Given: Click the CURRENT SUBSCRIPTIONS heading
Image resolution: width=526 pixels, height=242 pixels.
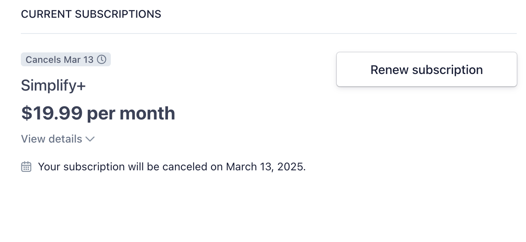Looking at the screenshot, I should tap(91, 14).
